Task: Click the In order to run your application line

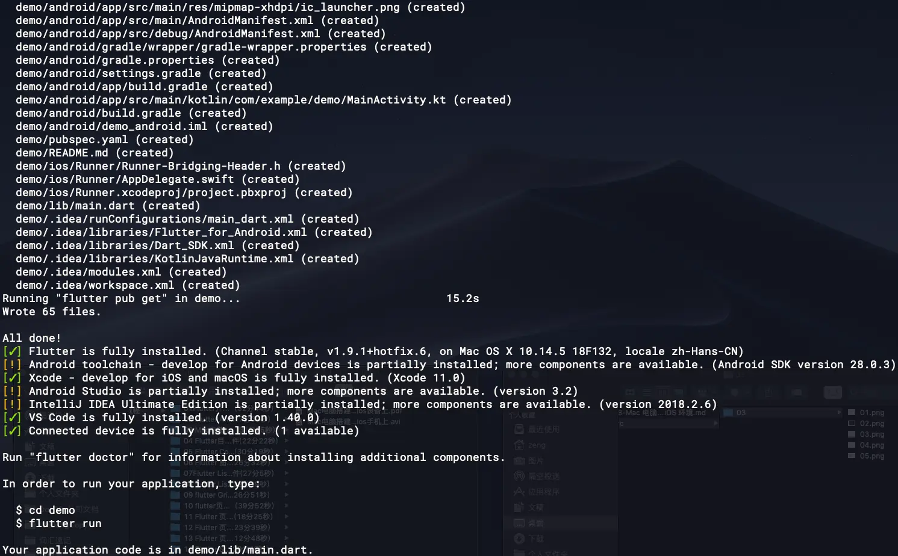Action: [131, 484]
